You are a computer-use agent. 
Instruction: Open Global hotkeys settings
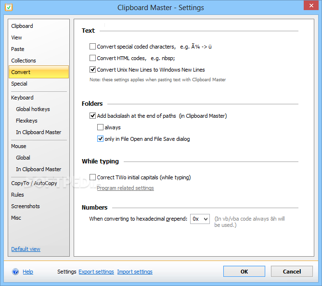[x=33, y=109]
